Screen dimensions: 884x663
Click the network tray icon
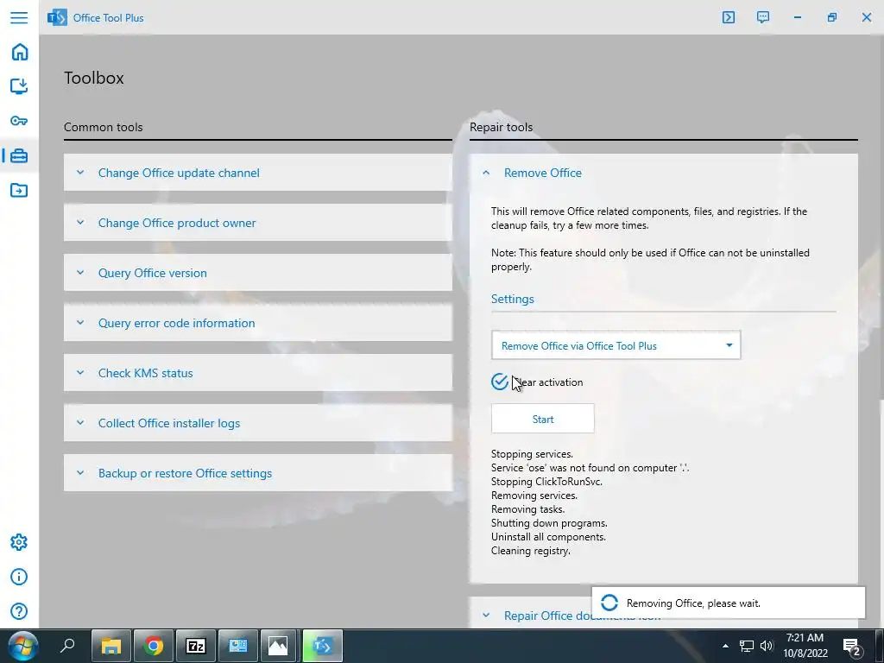pyautogui.click(x=747, y=646)
